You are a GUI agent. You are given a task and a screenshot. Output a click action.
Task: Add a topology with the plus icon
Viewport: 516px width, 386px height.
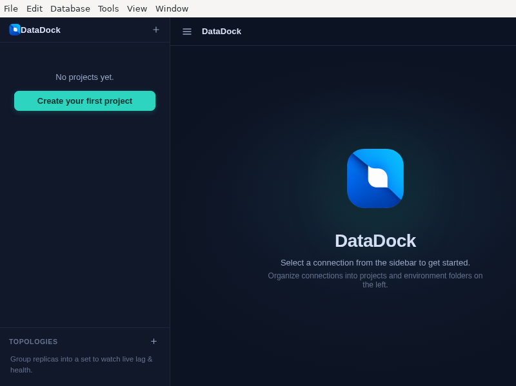(154, 342)
